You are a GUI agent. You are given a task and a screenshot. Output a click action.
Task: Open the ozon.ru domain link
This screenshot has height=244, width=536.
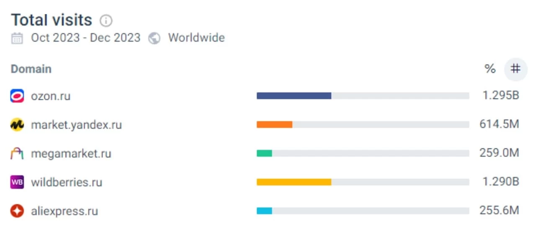[51, 96]
